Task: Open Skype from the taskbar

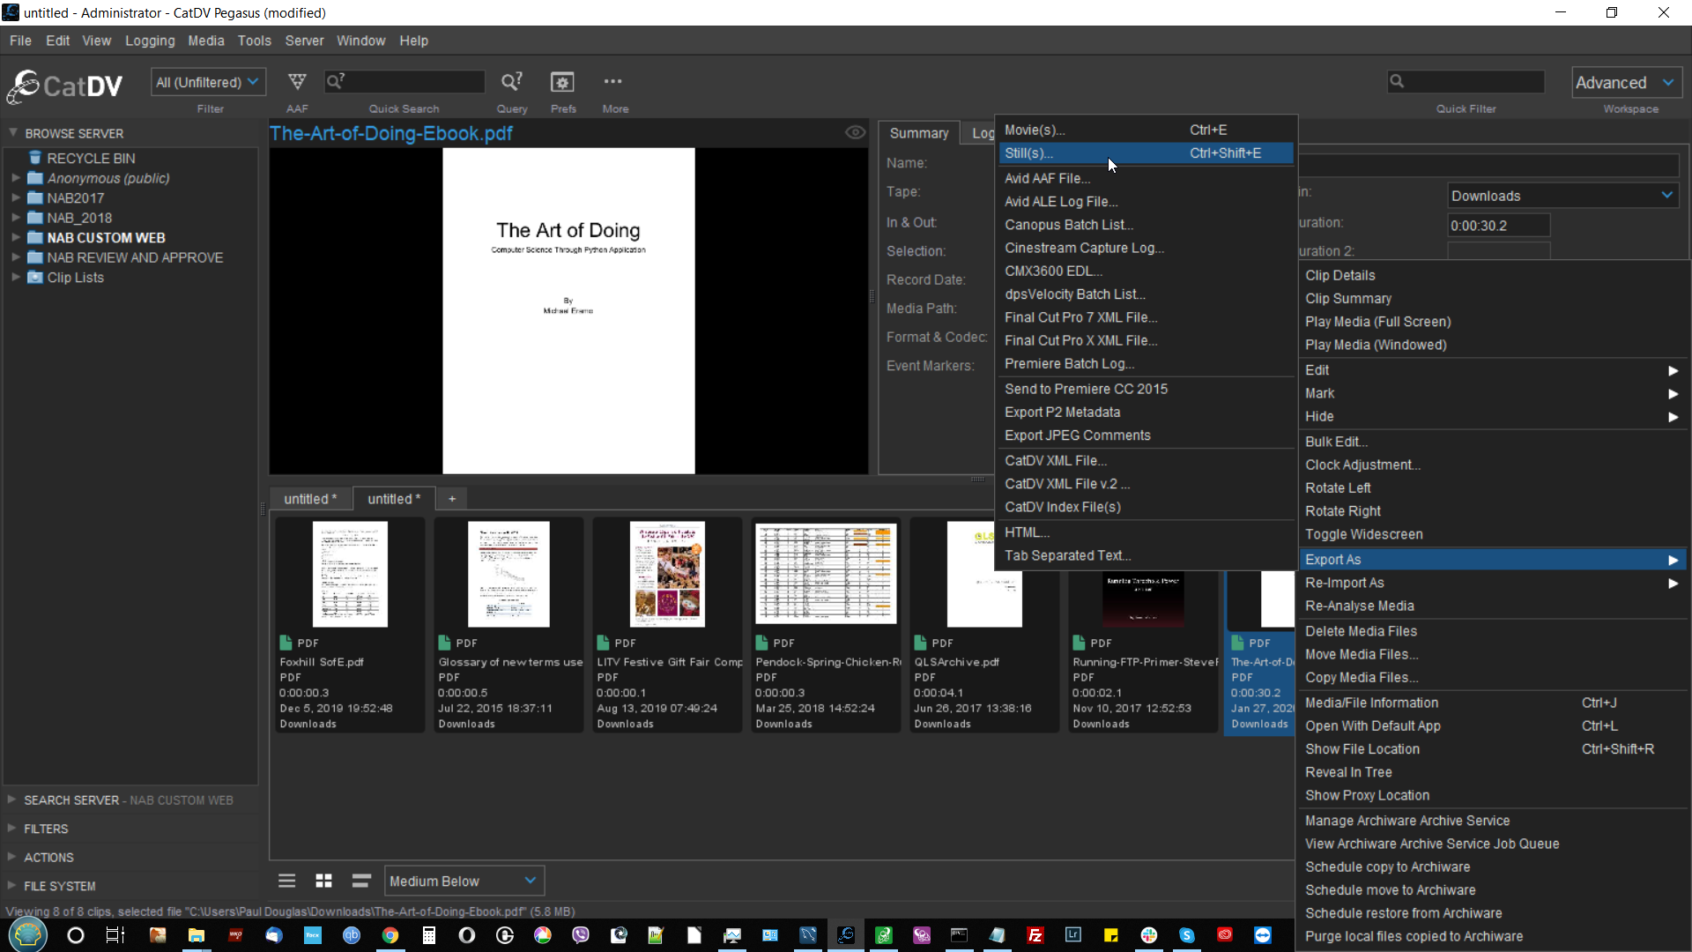Action: [x=1187, y=935]
